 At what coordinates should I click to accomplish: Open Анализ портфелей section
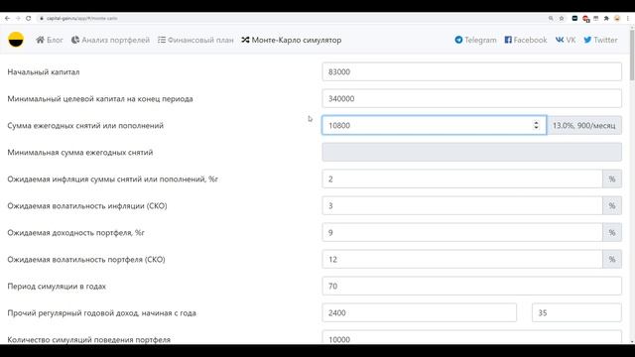110,40
